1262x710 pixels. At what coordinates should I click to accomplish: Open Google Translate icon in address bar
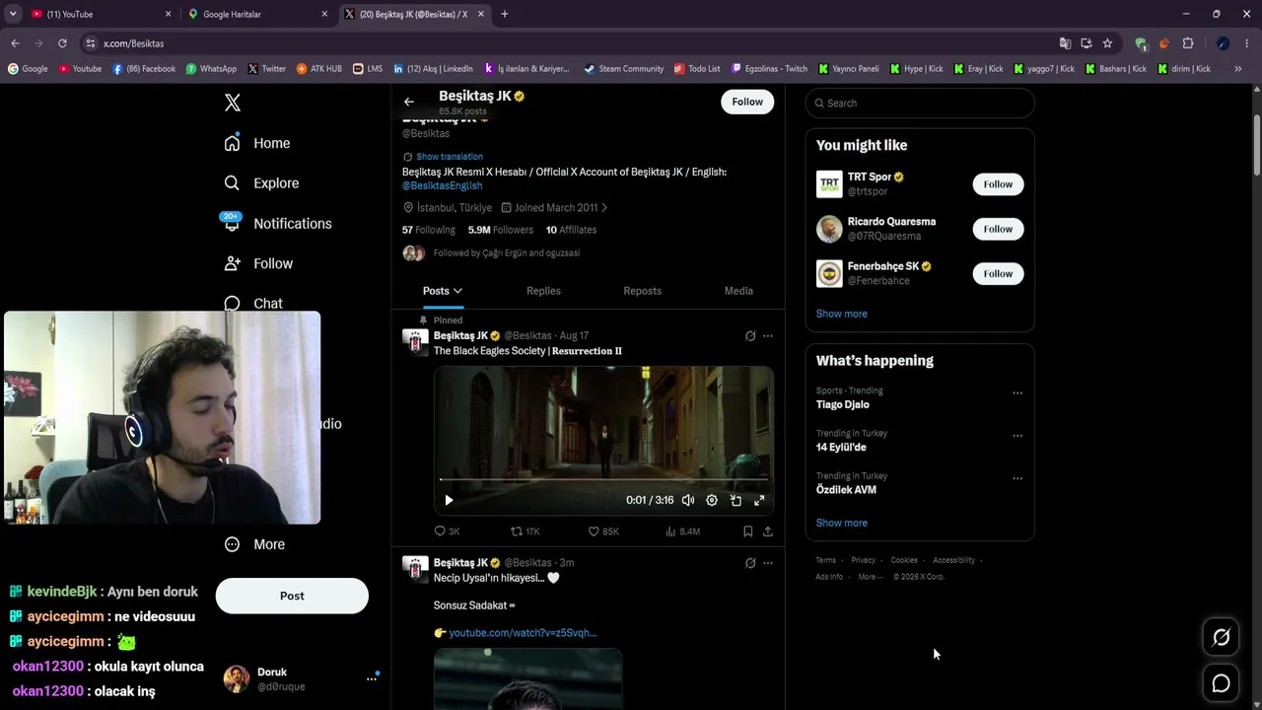1065,43
